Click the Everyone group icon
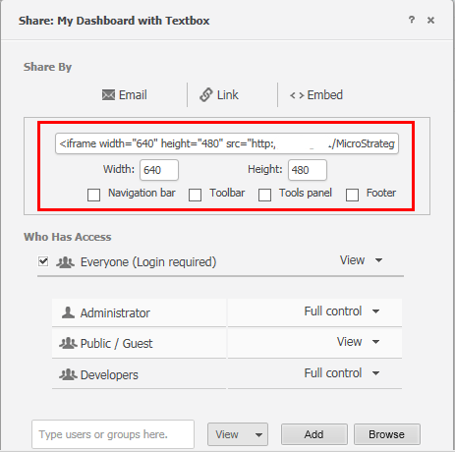The height and width of the screenshot is (452, 455). (65, 262)
